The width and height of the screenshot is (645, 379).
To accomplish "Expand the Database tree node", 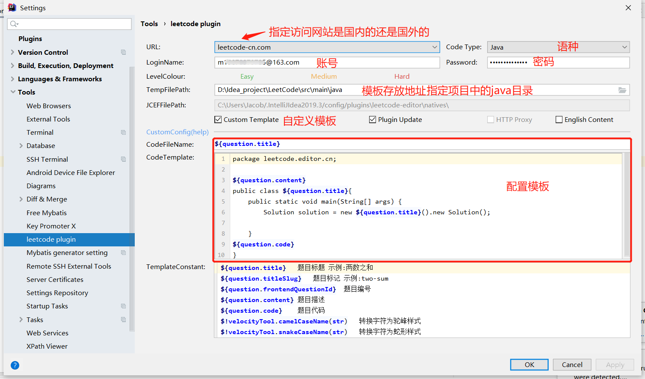I will 20,145.
